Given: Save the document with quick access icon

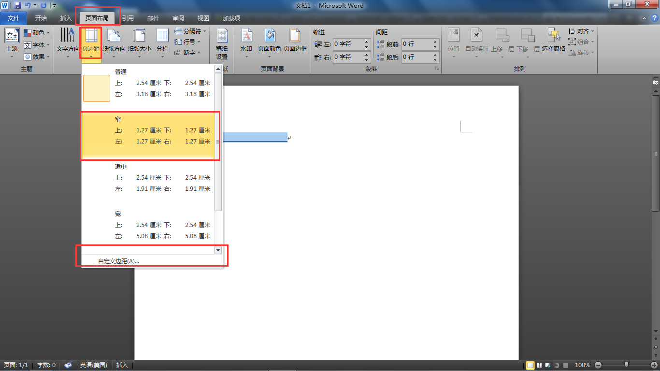Looking at the screenshot, I should 17,6.
